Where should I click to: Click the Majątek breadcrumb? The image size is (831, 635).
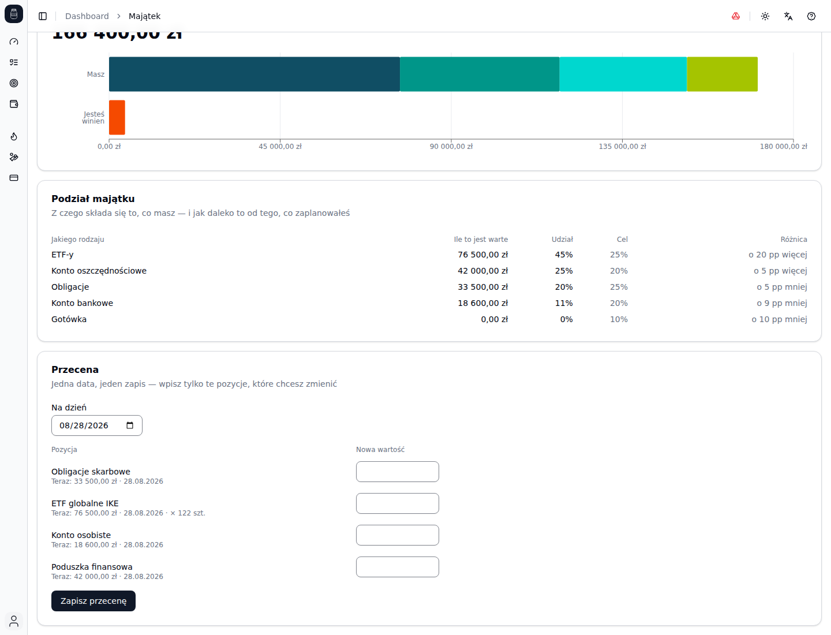pyautogui.click(x=144, y=16)
